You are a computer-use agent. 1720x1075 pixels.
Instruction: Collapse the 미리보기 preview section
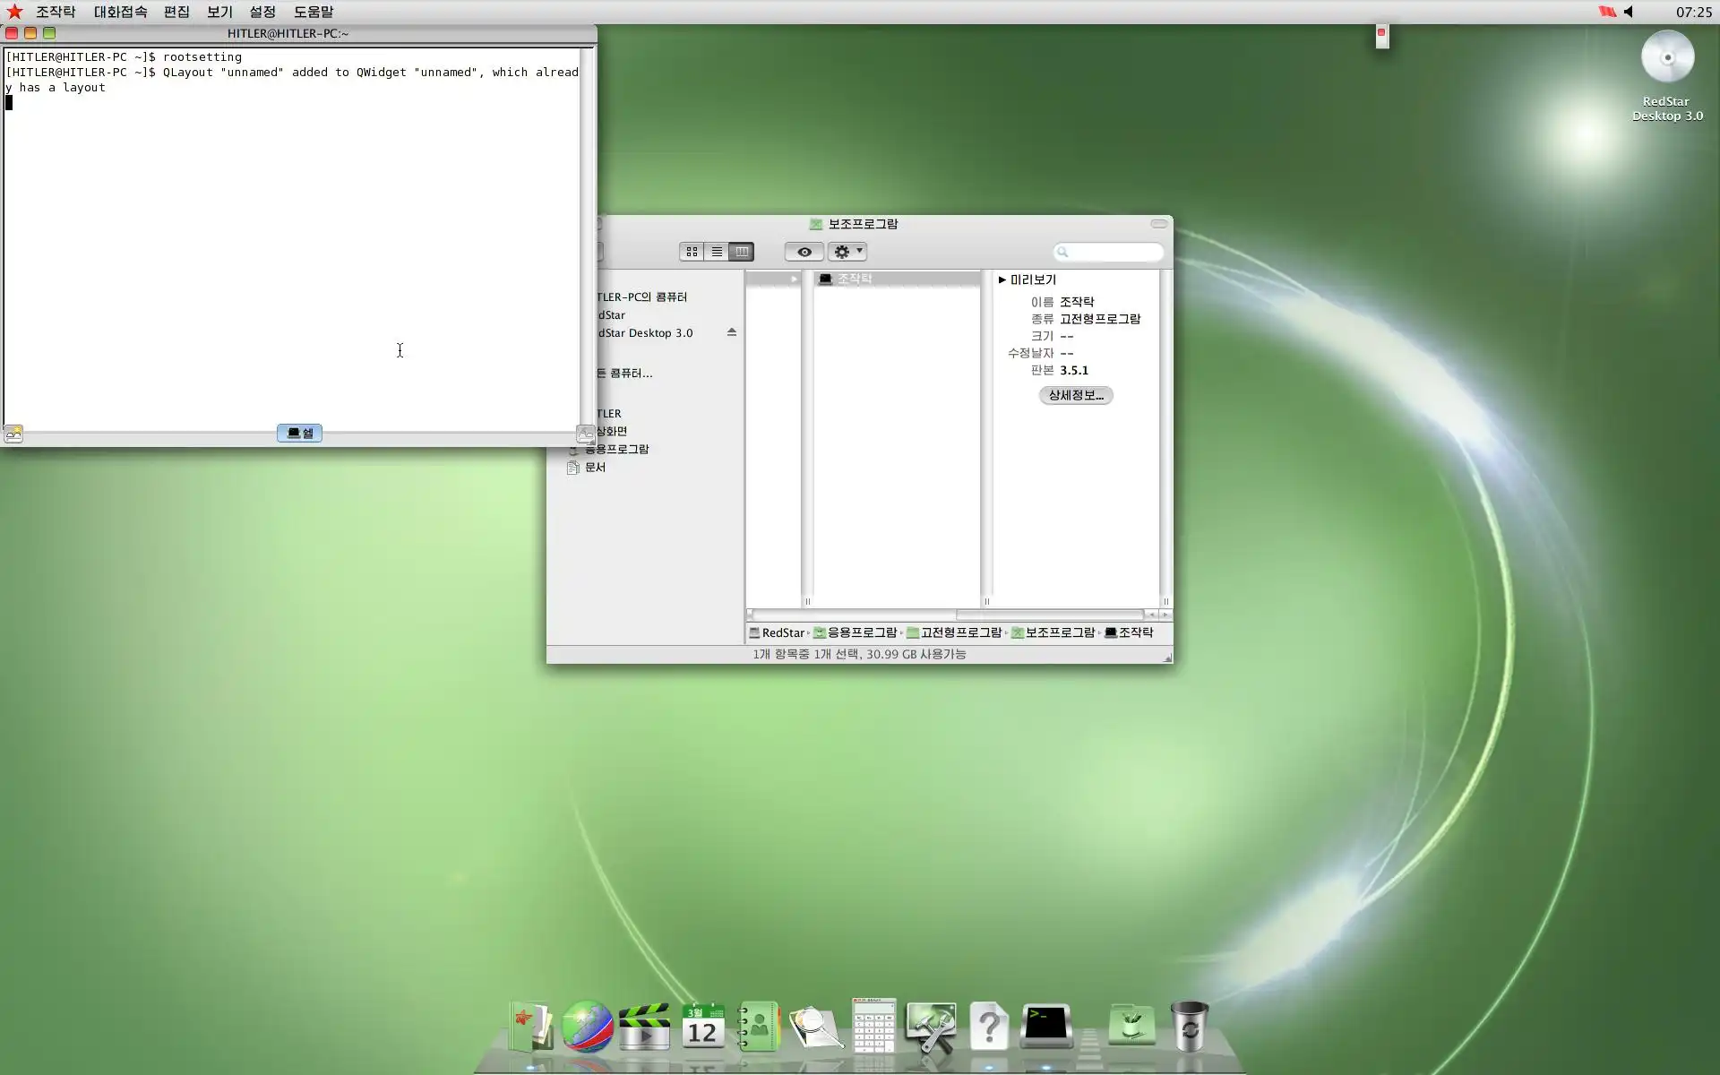(1002, 279)
